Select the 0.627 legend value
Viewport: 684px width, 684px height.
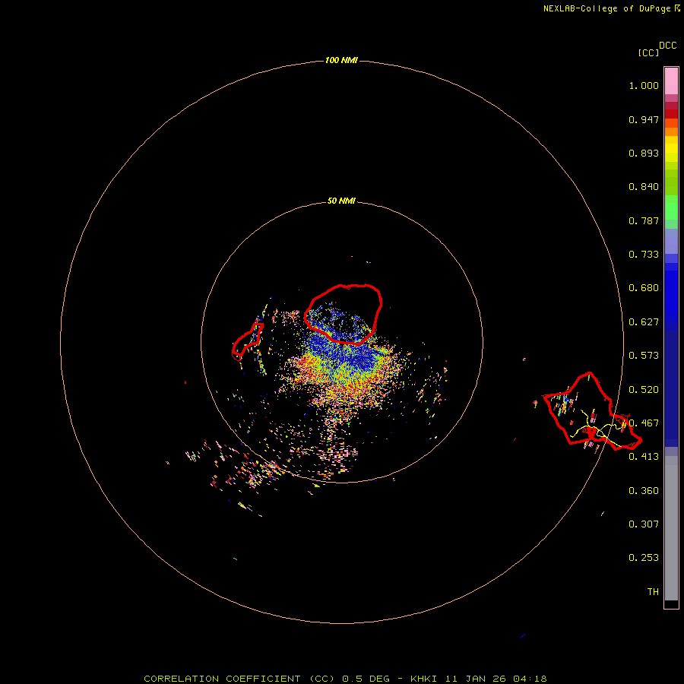644,322
